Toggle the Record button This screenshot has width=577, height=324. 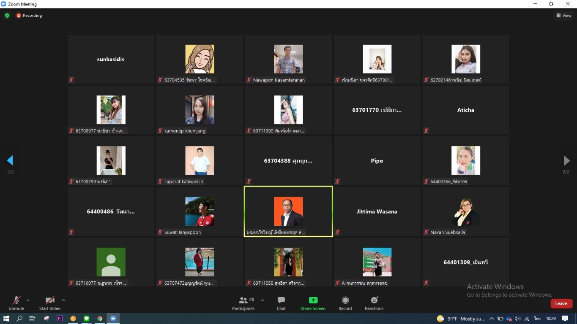(345, 303)
